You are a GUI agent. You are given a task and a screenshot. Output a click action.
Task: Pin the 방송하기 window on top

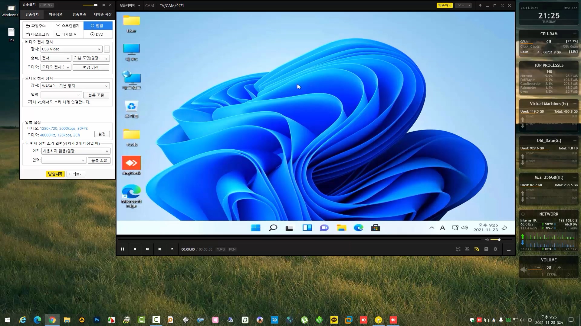103,5
